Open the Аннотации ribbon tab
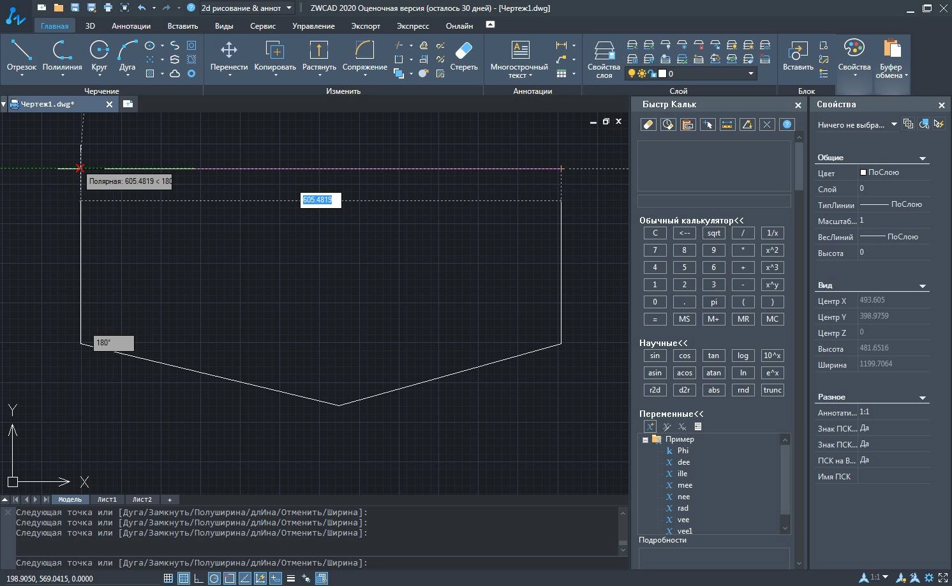 click(x=131, y=26)
